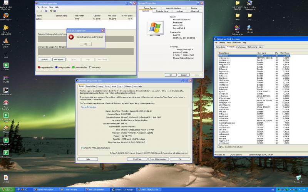Select explorer.exe in the process list
This screenshot has height=192, width=308.
click(254, 109)
